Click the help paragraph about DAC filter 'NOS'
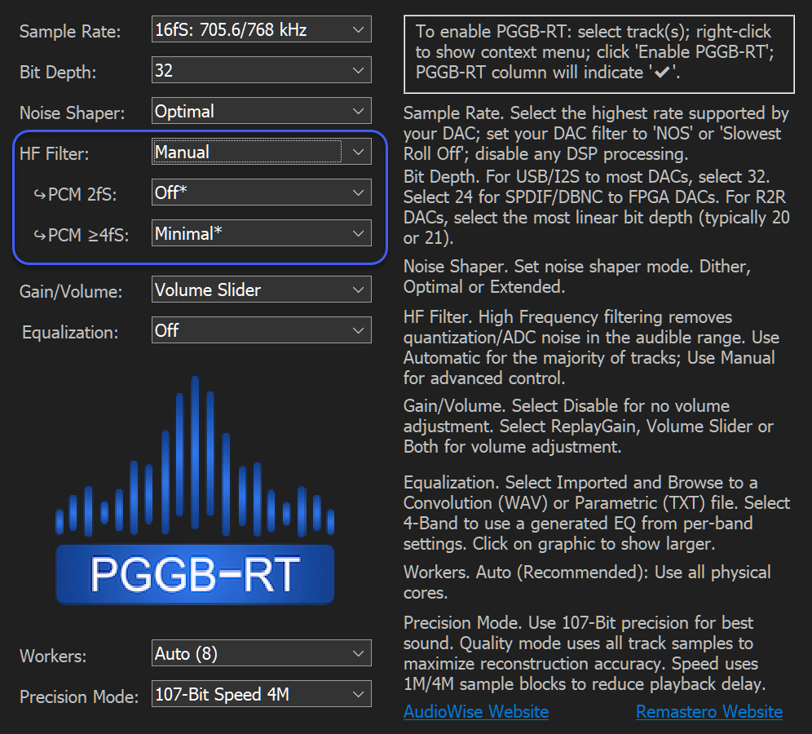This screenshot has height=734, width=812. click(596, 133)
